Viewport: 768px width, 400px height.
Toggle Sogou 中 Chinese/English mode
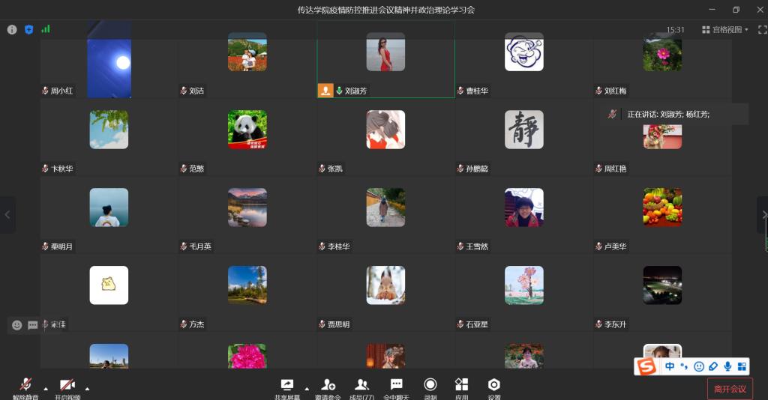pos(670,366)
